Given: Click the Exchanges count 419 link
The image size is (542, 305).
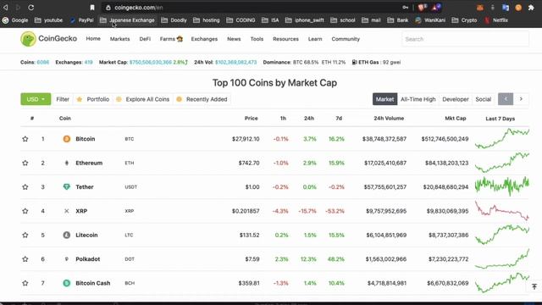Looking at the screenshot, I should pos(88,62).
